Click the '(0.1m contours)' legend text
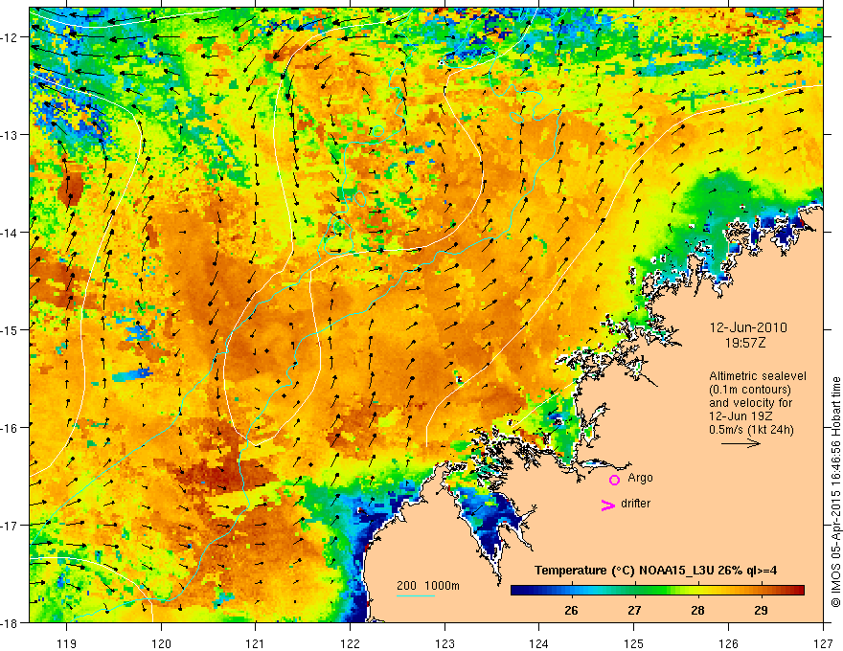Screen dimensions: 843x651 coord(750,390)
